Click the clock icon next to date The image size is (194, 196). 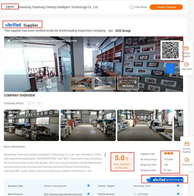coord(8,45)
